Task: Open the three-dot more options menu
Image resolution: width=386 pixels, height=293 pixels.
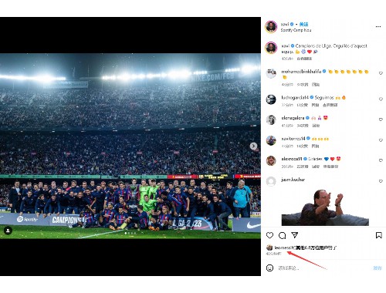Action: tap(378, 26)
